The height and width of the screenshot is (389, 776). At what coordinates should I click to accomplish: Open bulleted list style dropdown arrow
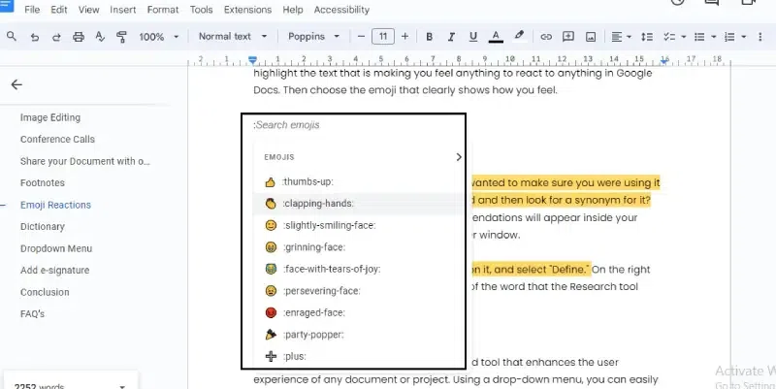pos(714,37)
